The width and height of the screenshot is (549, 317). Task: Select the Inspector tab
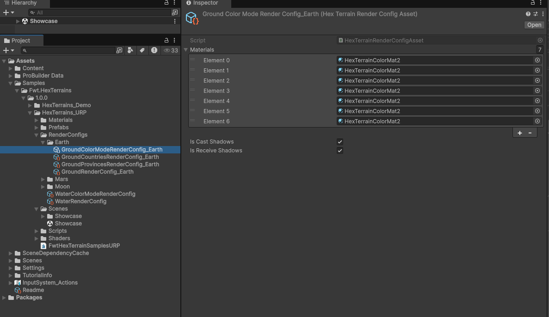(x=207, y=3)
